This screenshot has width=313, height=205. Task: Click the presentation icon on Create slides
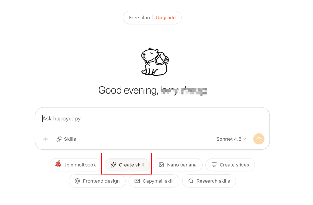point(214,165)
